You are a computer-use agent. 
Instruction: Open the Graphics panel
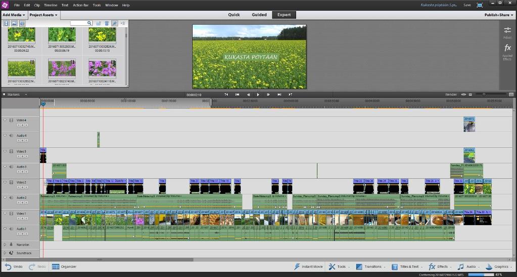[x=499, y=266]
